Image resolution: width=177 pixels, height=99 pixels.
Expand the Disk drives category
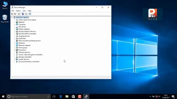coord(14,27)
